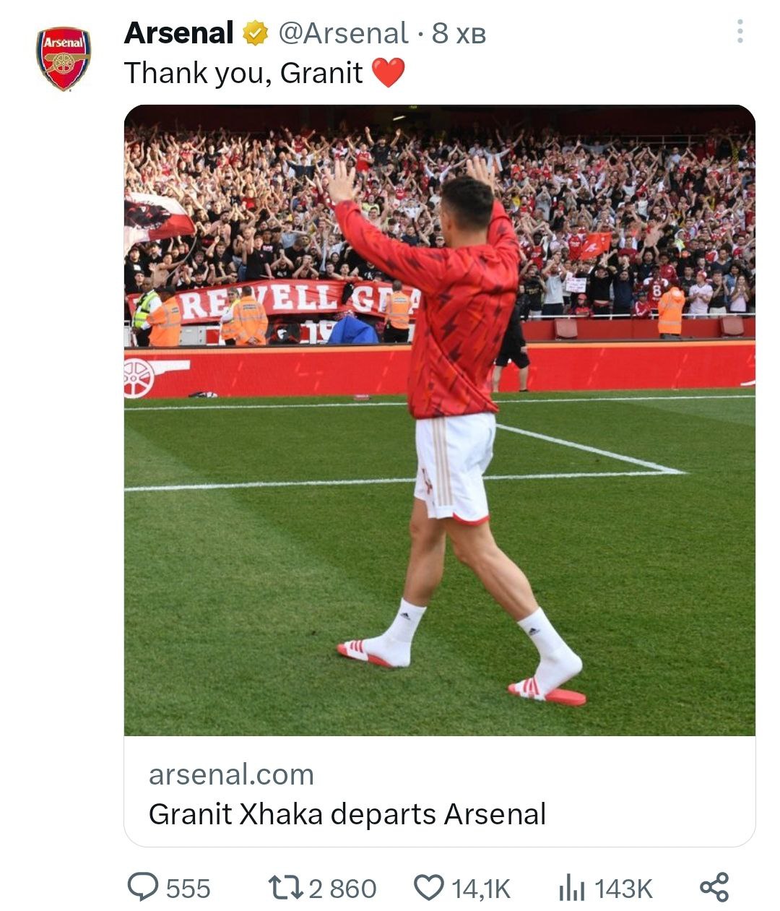
Task: Open the three-dot more options menu
Action: (x=740, y=32)
